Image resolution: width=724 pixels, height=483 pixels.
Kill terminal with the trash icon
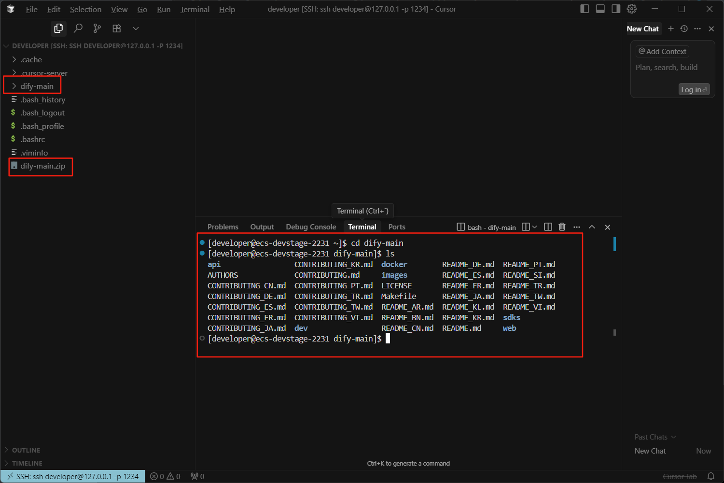[x=562, y=227]
